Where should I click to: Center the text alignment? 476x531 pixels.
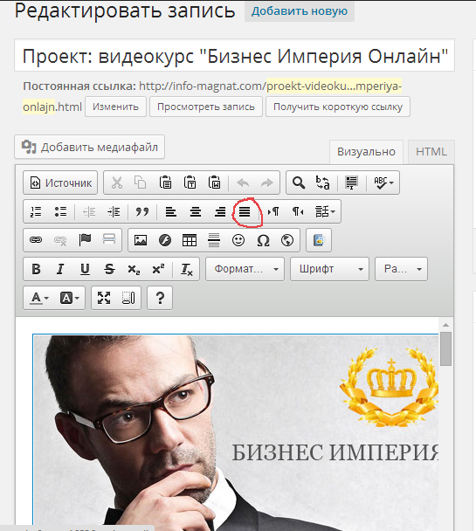click(x=196, y=211)
